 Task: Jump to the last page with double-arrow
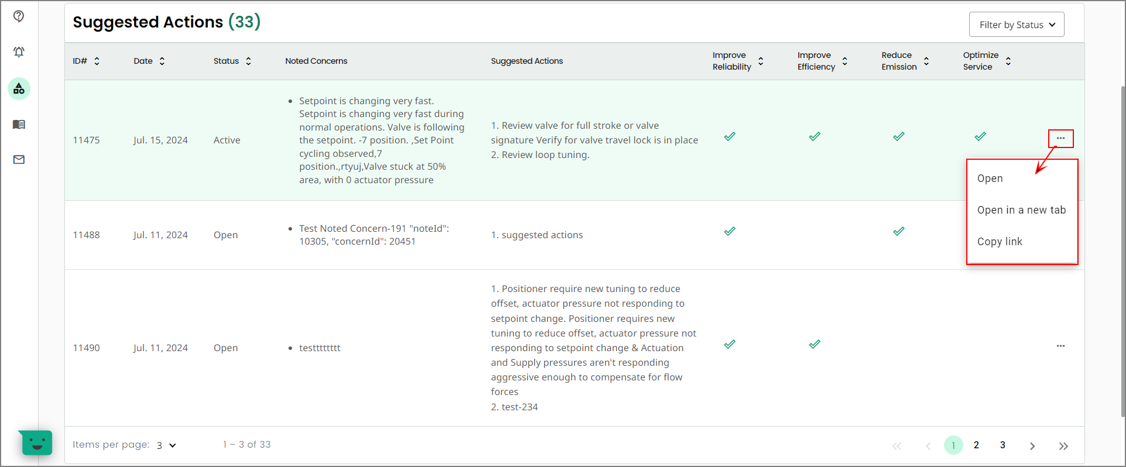click(x=1063, y=445)
